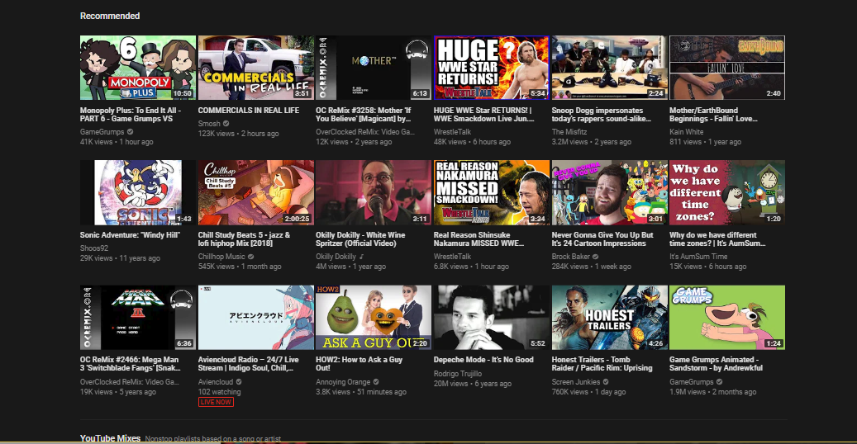Viewport: 857px width, 444px height.
Task: Open the 24 Cartoon Impressions thumbnail
Action: (x=609, y=192)
